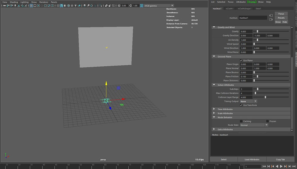Viewport: 297px width, 169px height.
Task: Switch to the nClothShape1 tab
Action: click(245, 9)
